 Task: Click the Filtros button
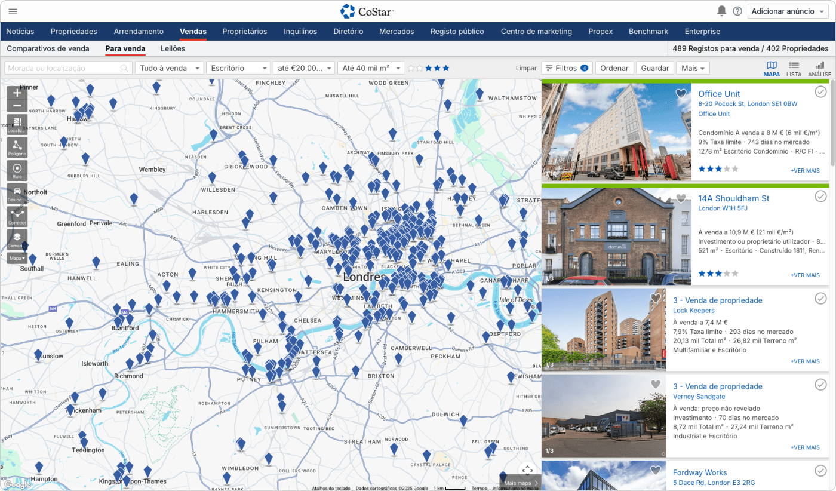click(565, 68)
